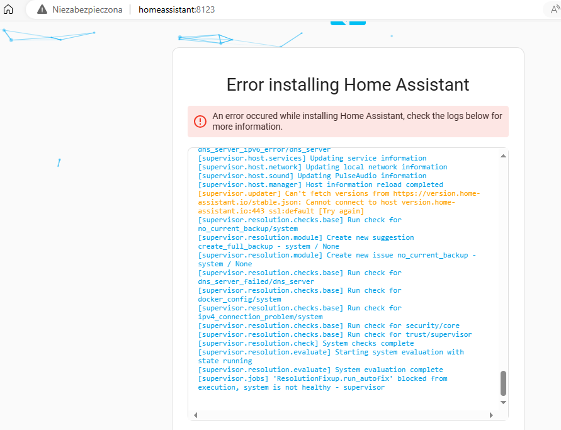Click the 'Starting system evaluation with' log line
Screen dimensions: 561x430
pyautogui.click(x=331, y=356)
